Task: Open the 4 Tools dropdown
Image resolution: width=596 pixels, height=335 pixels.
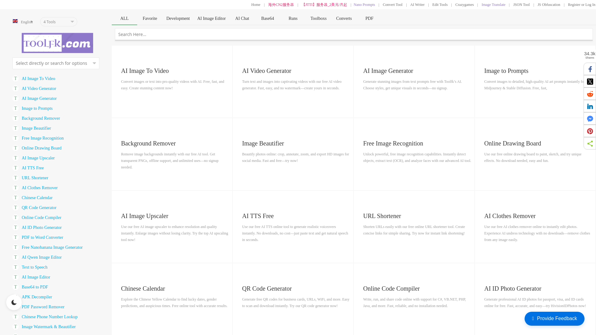Action: [x=59, y=22]
